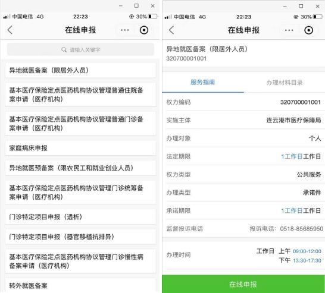
Task: Maximize the right window
Action: coord(301,6)
